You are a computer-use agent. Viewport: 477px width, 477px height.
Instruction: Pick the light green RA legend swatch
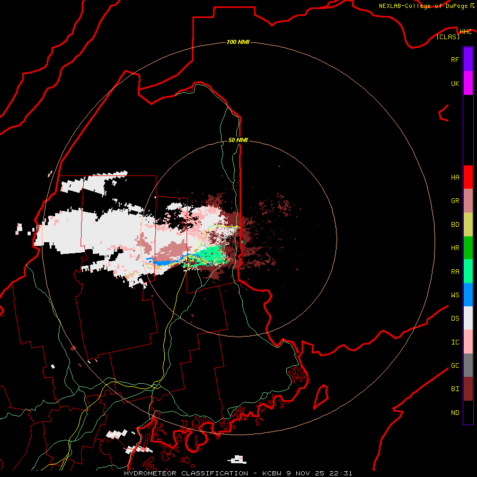pyautogui.click(x=468, y=271)
